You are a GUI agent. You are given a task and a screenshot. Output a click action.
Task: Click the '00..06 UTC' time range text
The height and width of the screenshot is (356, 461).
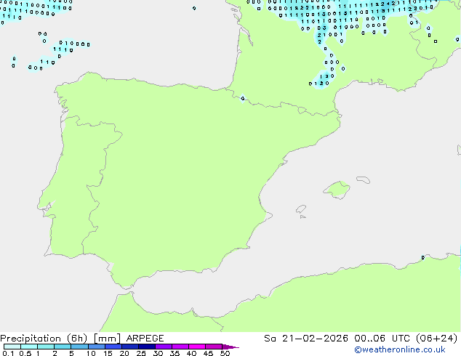[x=382, y=339]
